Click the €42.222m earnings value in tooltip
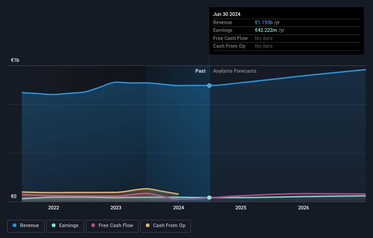This screenshot has height=238, width=373. [266, 30]
